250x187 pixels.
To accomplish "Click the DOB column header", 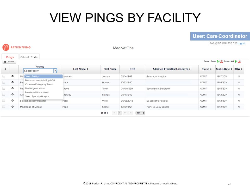I will click(132, 69).
